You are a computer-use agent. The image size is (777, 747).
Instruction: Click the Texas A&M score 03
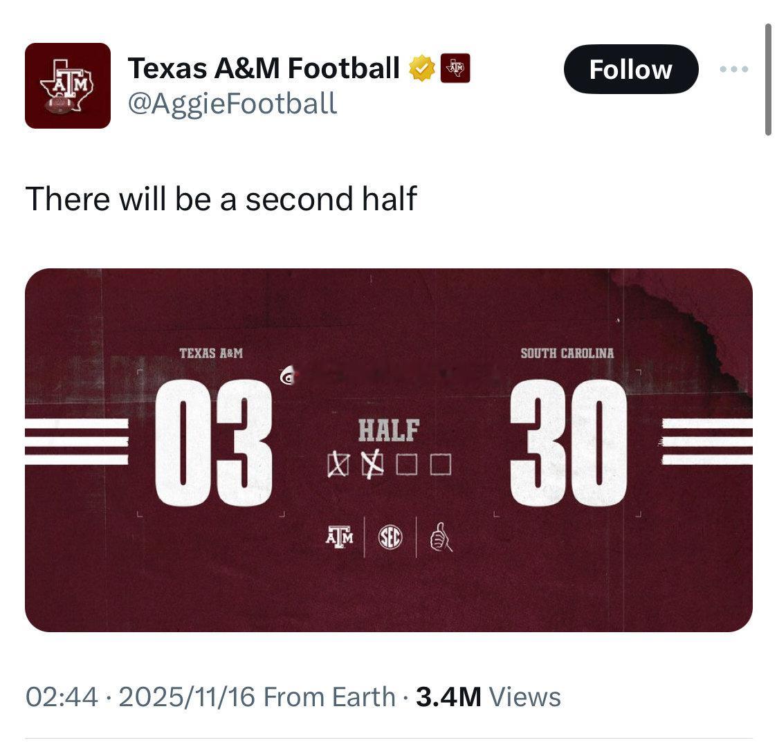[x=213, y=443]
